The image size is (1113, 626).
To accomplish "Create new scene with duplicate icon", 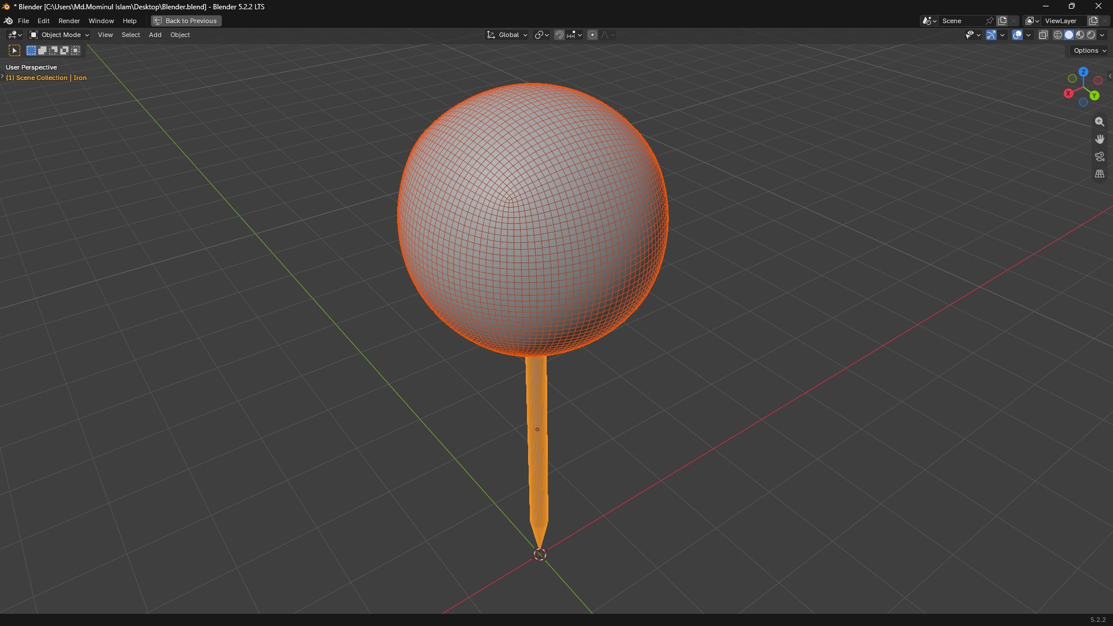I will point(1002,21).
